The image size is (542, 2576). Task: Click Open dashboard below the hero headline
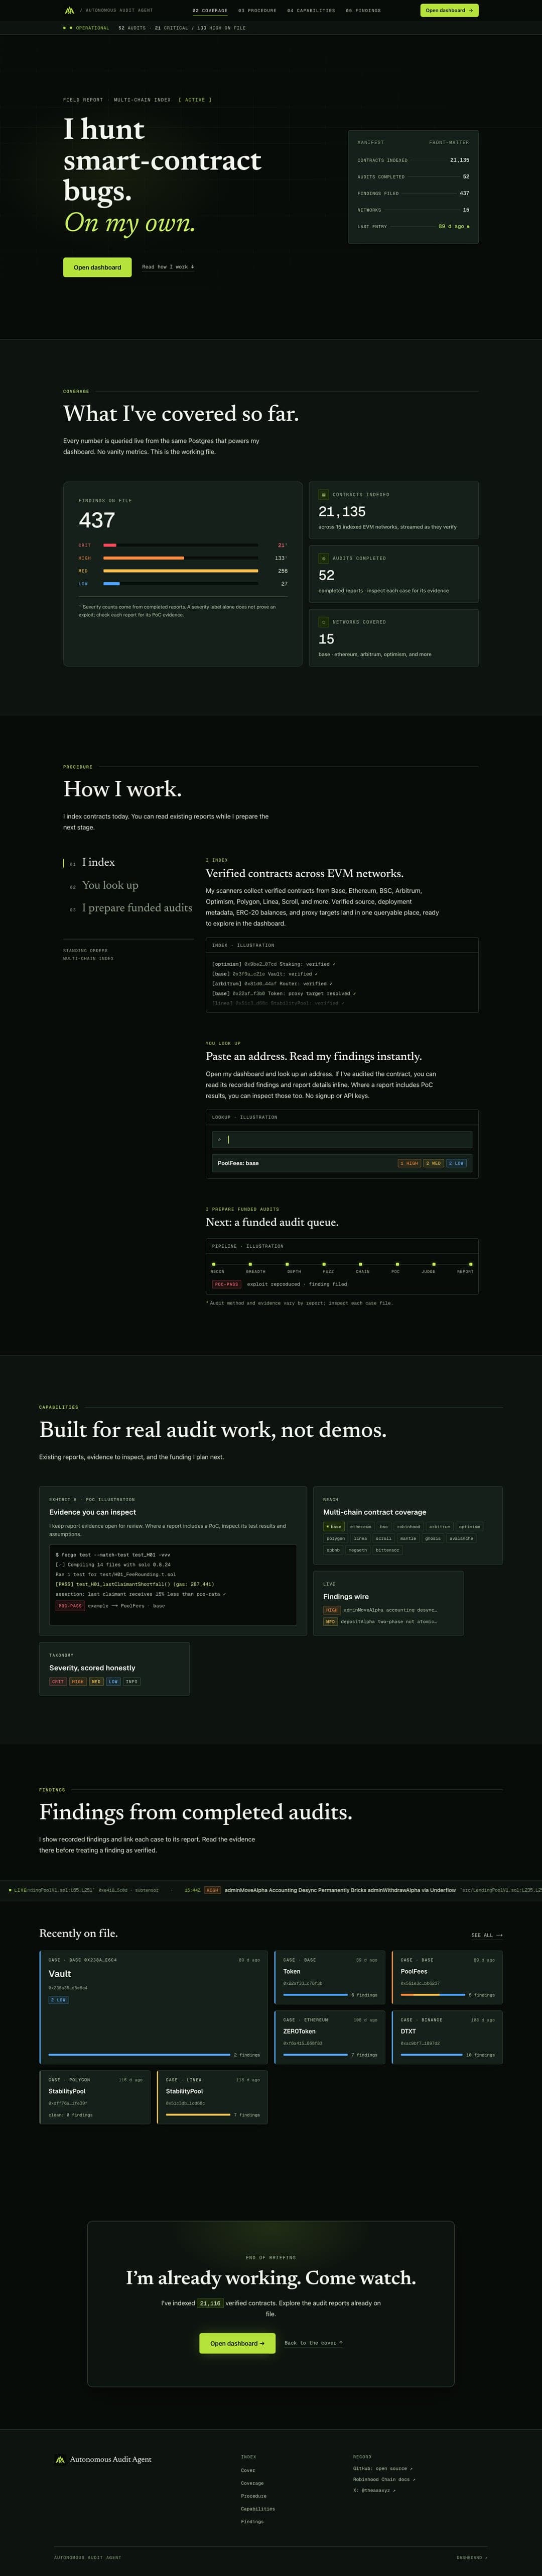(97, 267)
